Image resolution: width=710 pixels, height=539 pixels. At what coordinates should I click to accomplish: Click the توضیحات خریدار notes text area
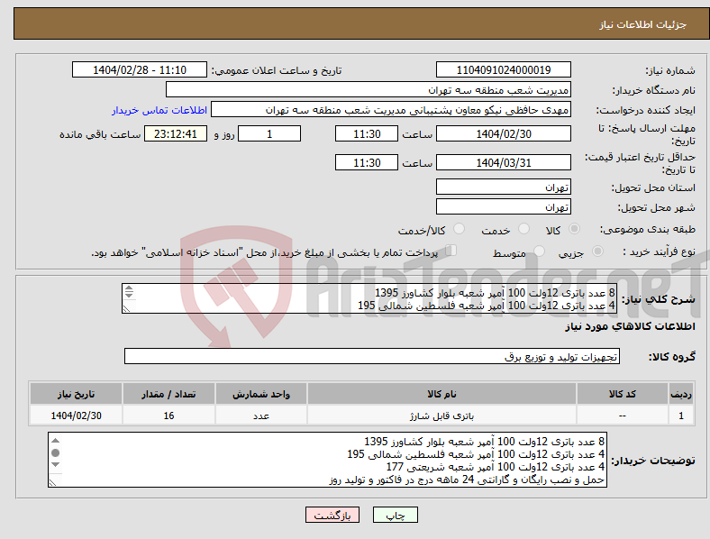(327, 460)
